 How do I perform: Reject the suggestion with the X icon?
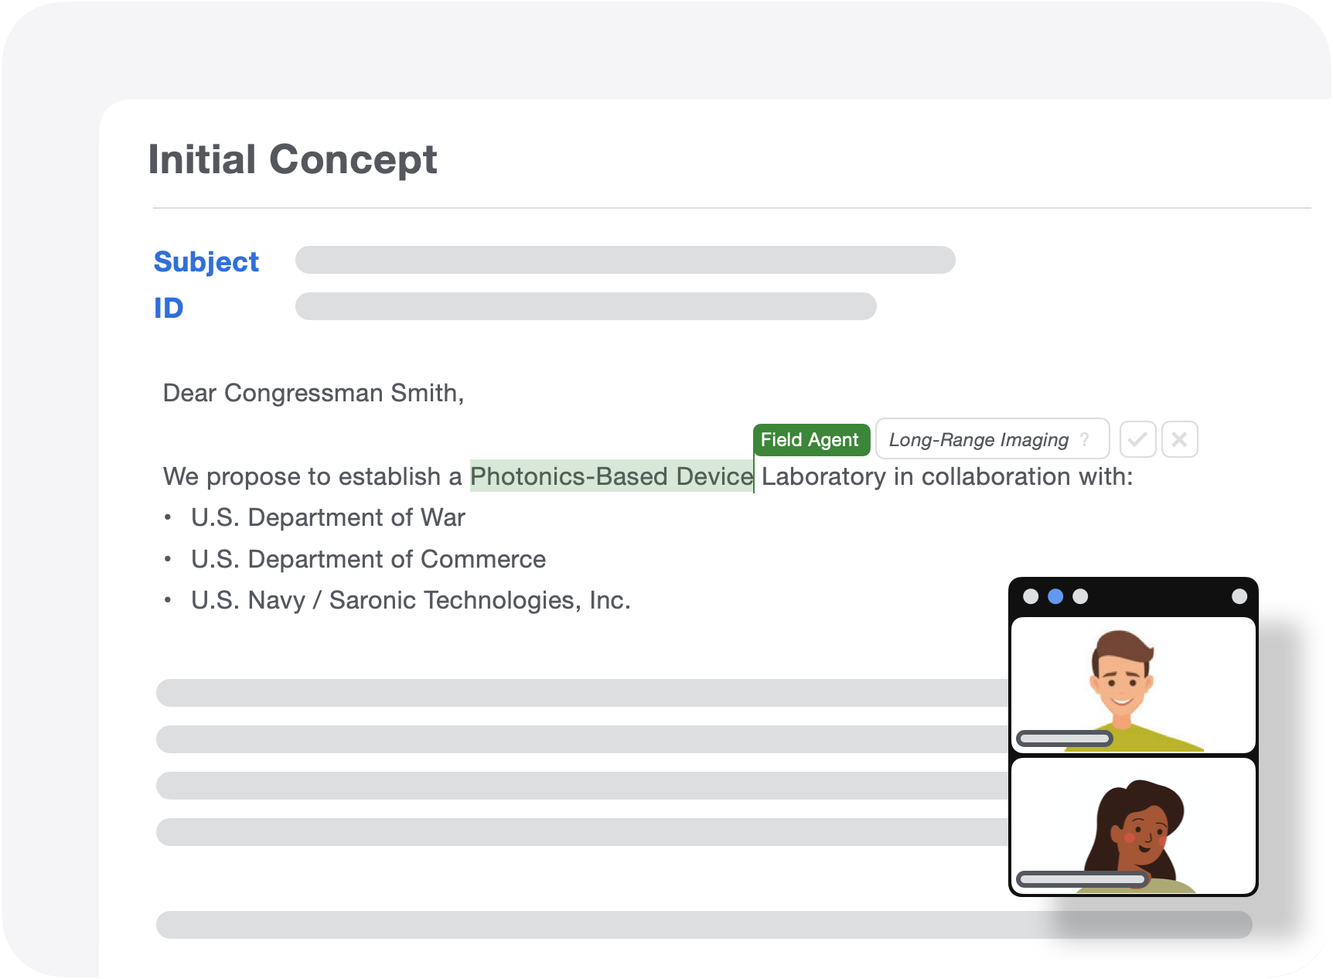pyautogui.click(x=1179, y=439)
